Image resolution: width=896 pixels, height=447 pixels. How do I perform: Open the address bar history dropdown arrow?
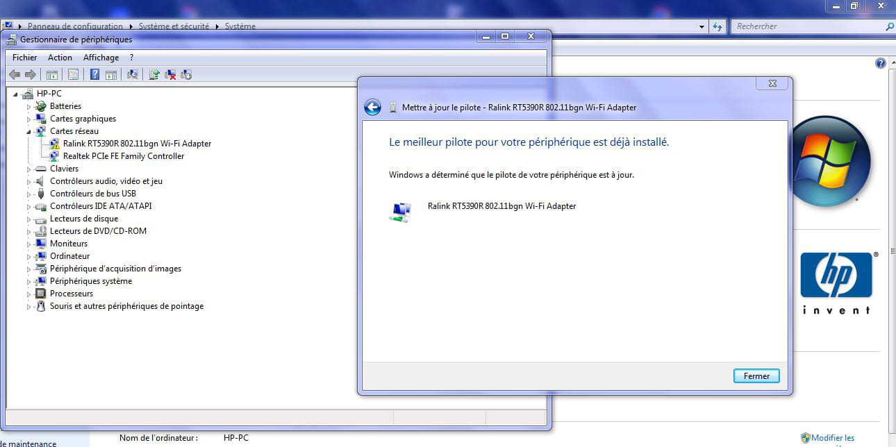(x=702, y=26)
